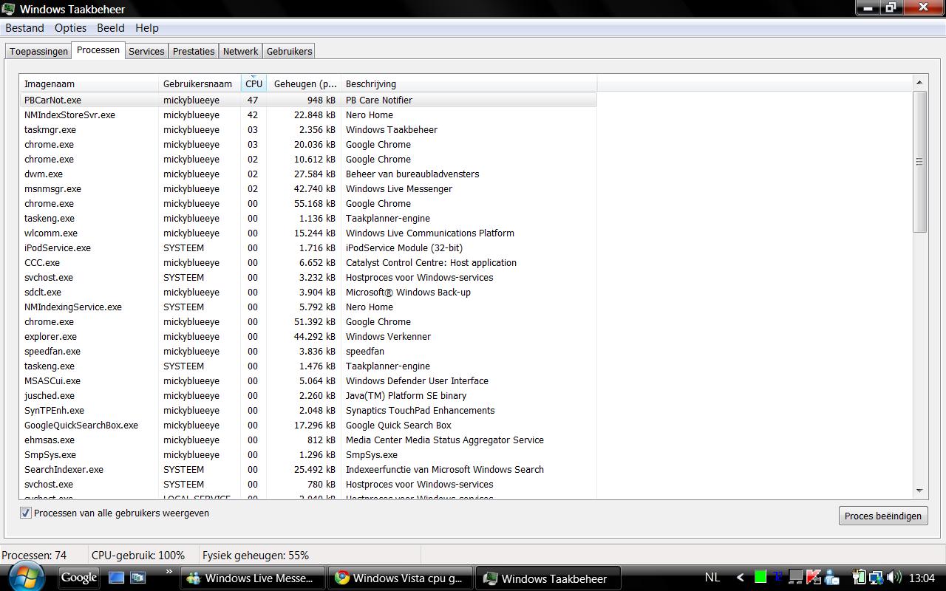Select the PBCarNot.exe process row

point(308,100)
